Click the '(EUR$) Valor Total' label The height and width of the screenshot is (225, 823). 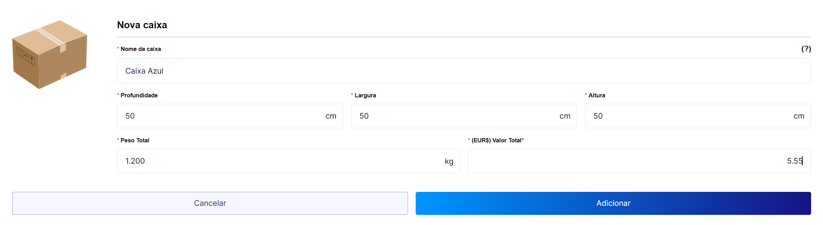click(x=496, y=140)
